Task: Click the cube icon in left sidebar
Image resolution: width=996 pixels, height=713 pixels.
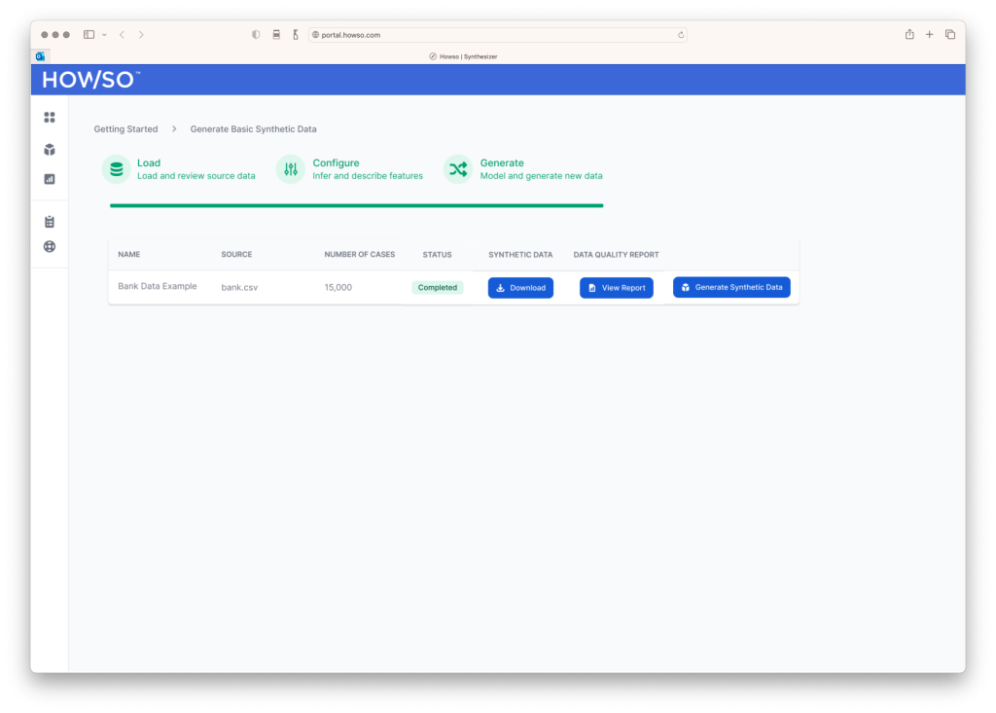Action: pyautogui.click(x=50, y=150)
